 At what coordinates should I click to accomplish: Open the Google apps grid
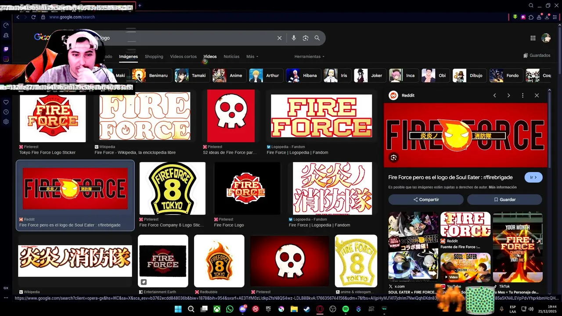[x=533, y=38]
